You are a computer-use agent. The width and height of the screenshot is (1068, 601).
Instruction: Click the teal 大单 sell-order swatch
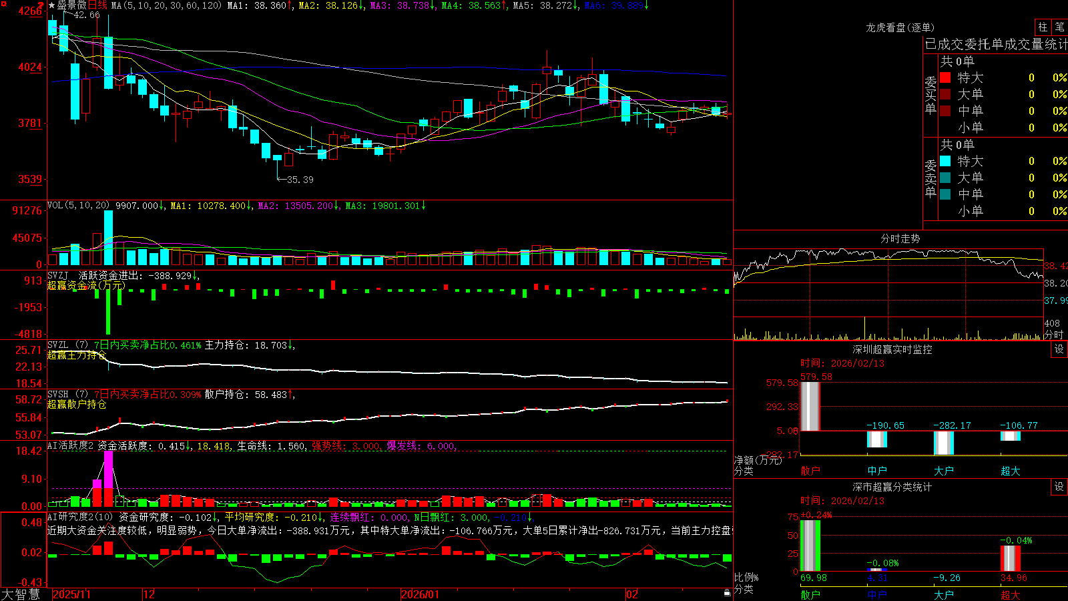945,178
